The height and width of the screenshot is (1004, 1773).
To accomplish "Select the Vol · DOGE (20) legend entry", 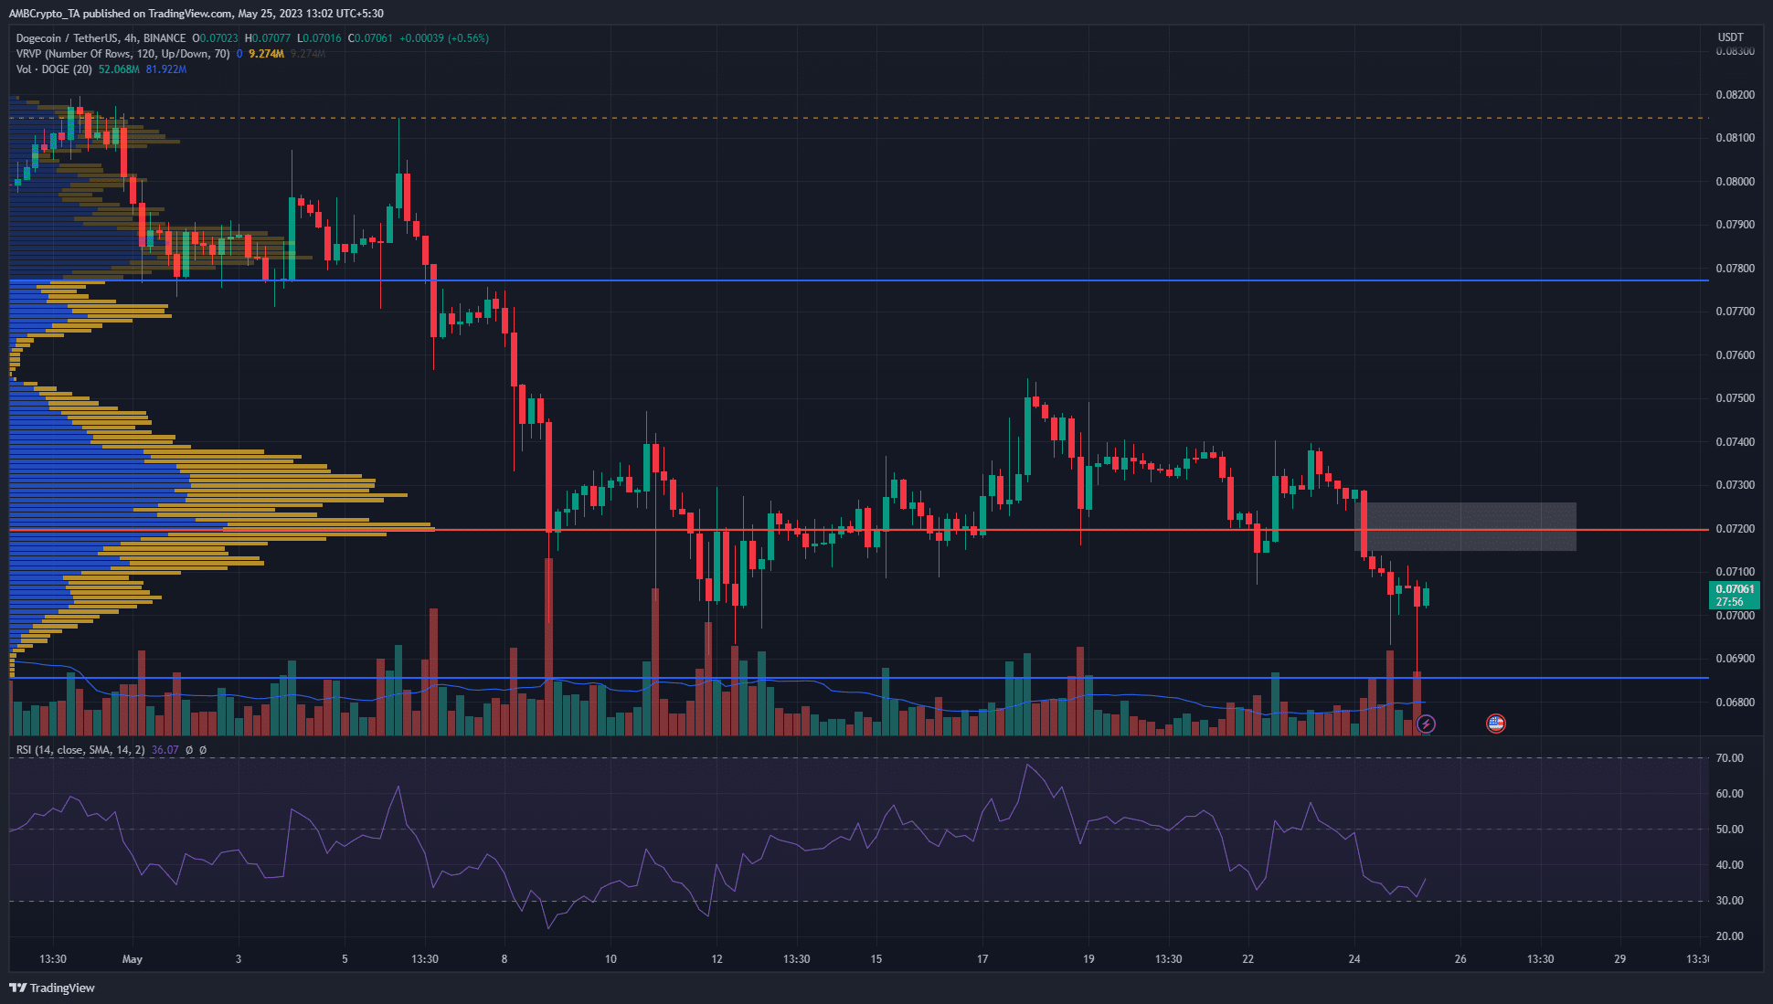I will point(54,69).
